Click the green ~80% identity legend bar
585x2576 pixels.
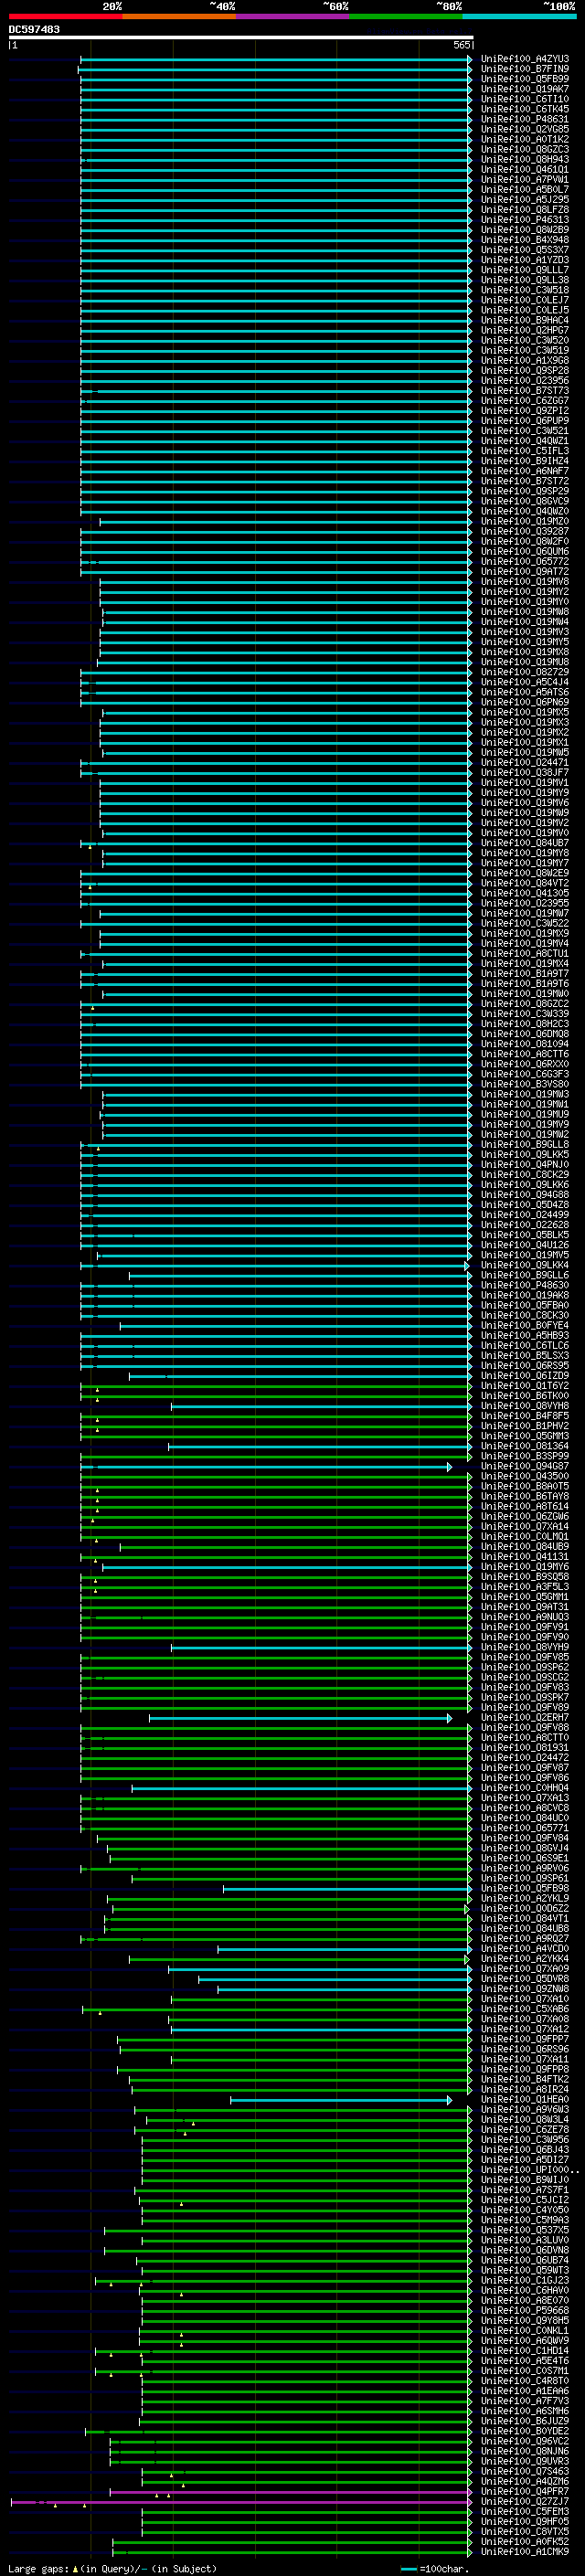406,16
